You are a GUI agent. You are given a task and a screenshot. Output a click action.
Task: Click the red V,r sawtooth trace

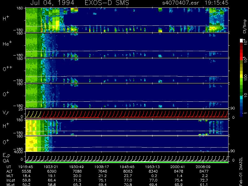pyautogui.click(x=135, y=114)
